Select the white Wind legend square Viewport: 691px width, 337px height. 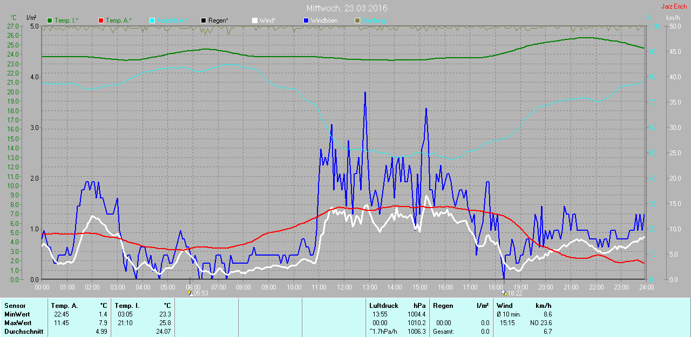click(255, 20)
